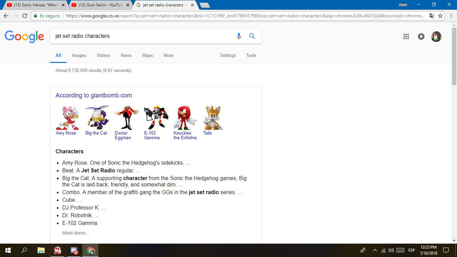
Task: Open the Settings search menu
Action: click(x=228, y=55)
